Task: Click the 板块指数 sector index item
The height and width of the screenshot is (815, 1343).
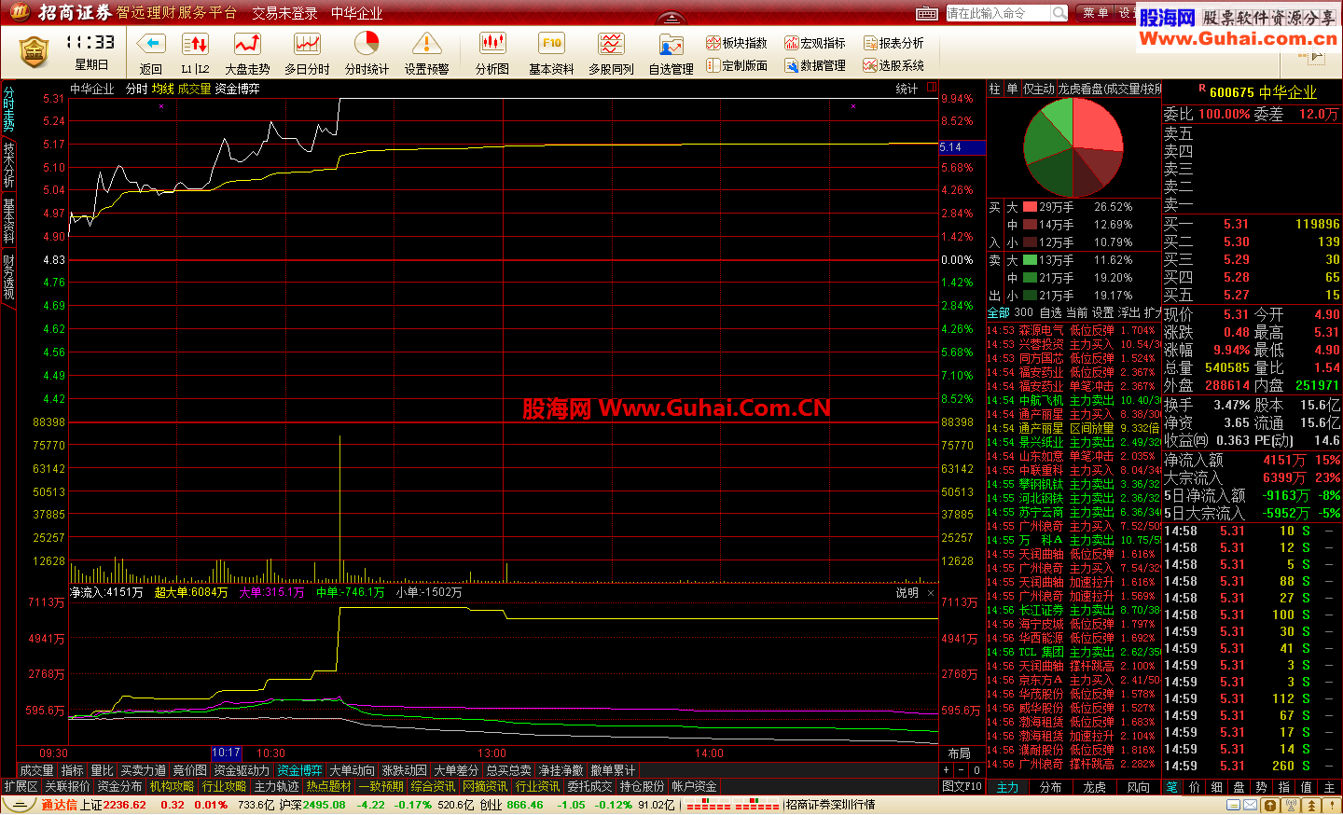Action: (737, 43)
